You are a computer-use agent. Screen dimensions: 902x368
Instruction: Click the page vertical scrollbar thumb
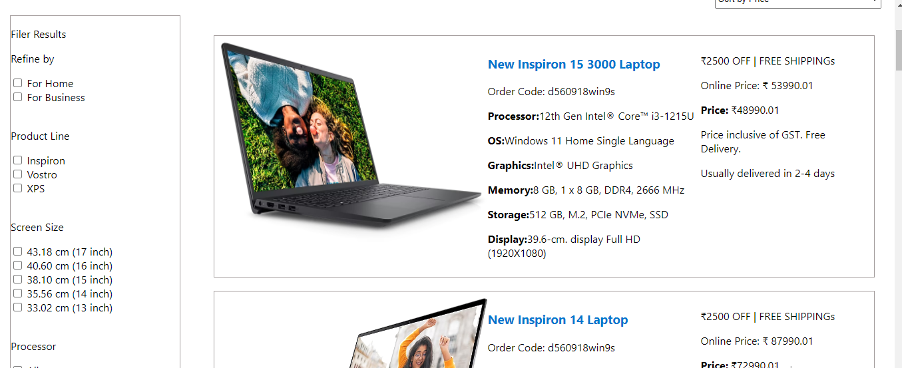[x=898, y=49]
